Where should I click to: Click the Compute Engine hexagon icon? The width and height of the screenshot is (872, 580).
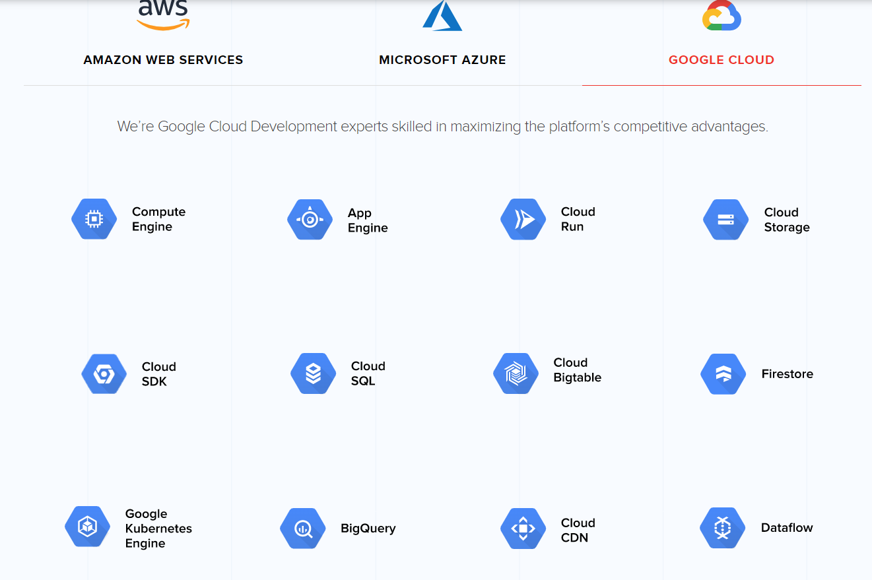point(94,219)
